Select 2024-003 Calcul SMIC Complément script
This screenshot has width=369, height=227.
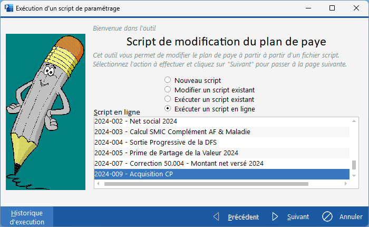coord(221,131)
